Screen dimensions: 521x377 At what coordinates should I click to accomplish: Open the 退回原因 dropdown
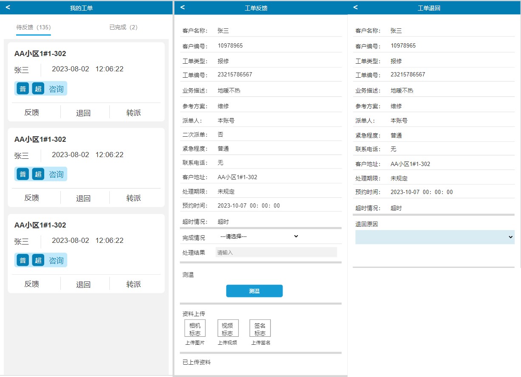click(x=435, y=237)
